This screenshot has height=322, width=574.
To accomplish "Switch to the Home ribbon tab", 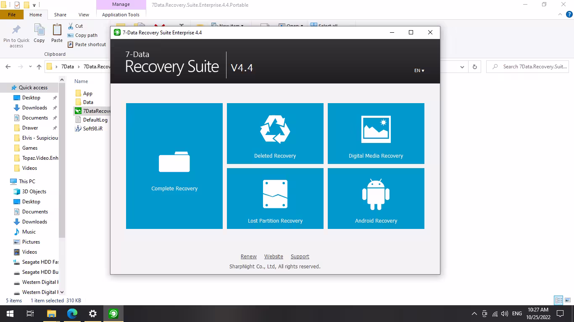I will click(36, 15).
